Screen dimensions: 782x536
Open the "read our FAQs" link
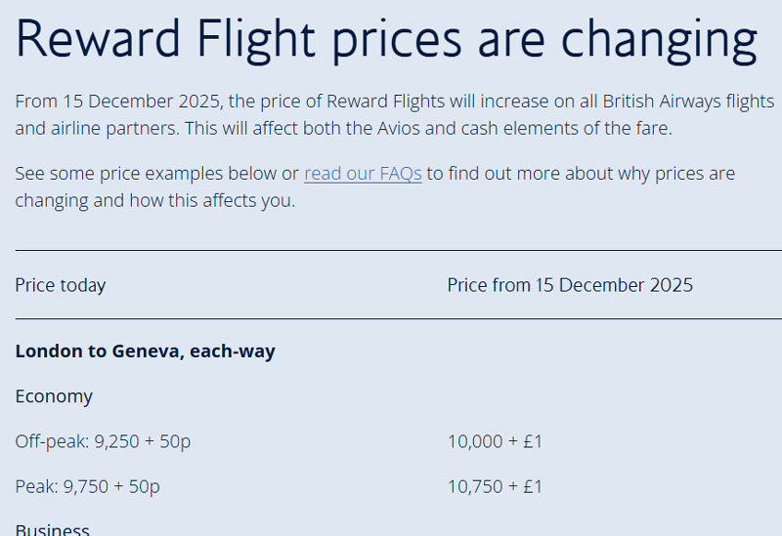point(363,174)
